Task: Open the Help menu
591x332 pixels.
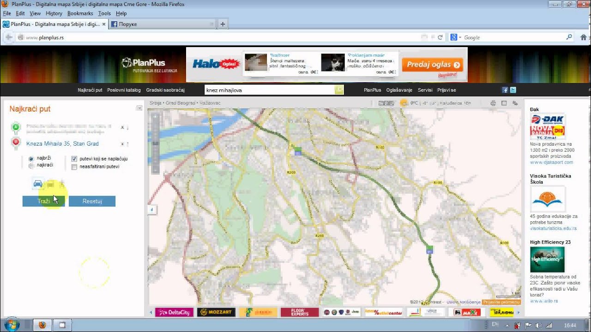Action: 121,13
